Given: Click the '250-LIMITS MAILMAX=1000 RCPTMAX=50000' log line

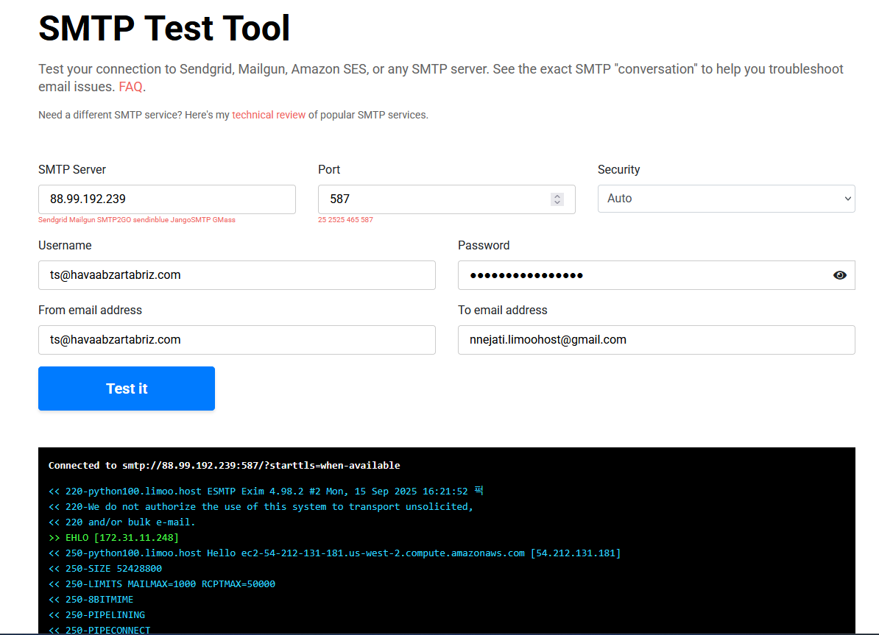Looking at the screenshot, I should [x=161, y=584].
